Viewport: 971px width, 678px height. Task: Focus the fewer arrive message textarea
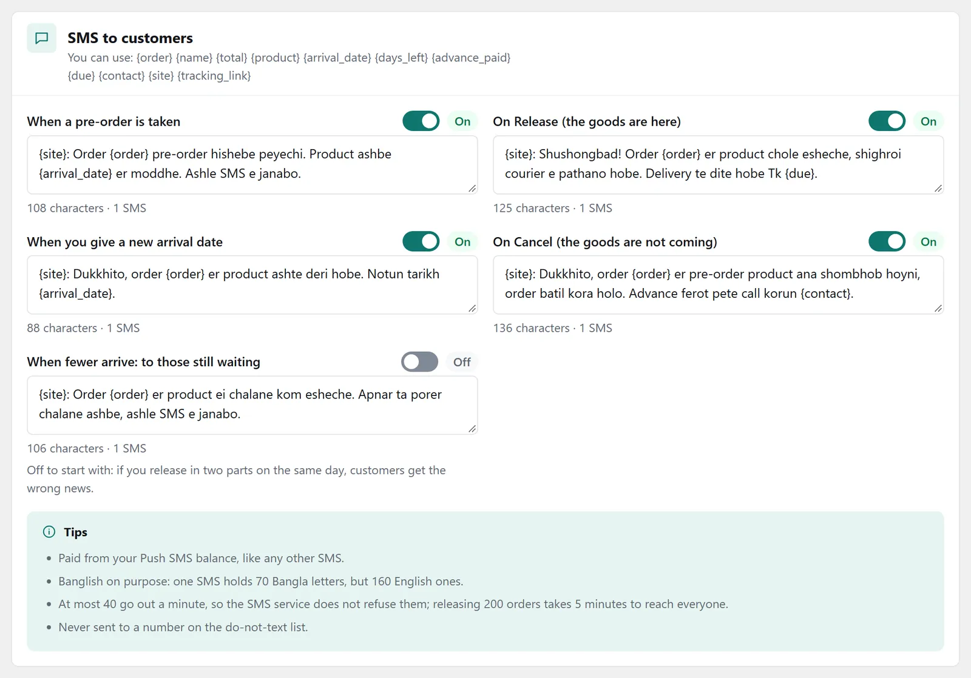252,405
